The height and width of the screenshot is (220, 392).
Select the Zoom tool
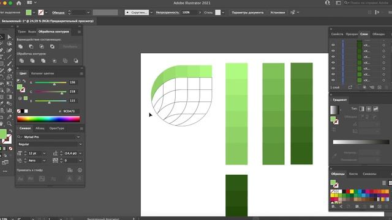click(x=9, y=123)
